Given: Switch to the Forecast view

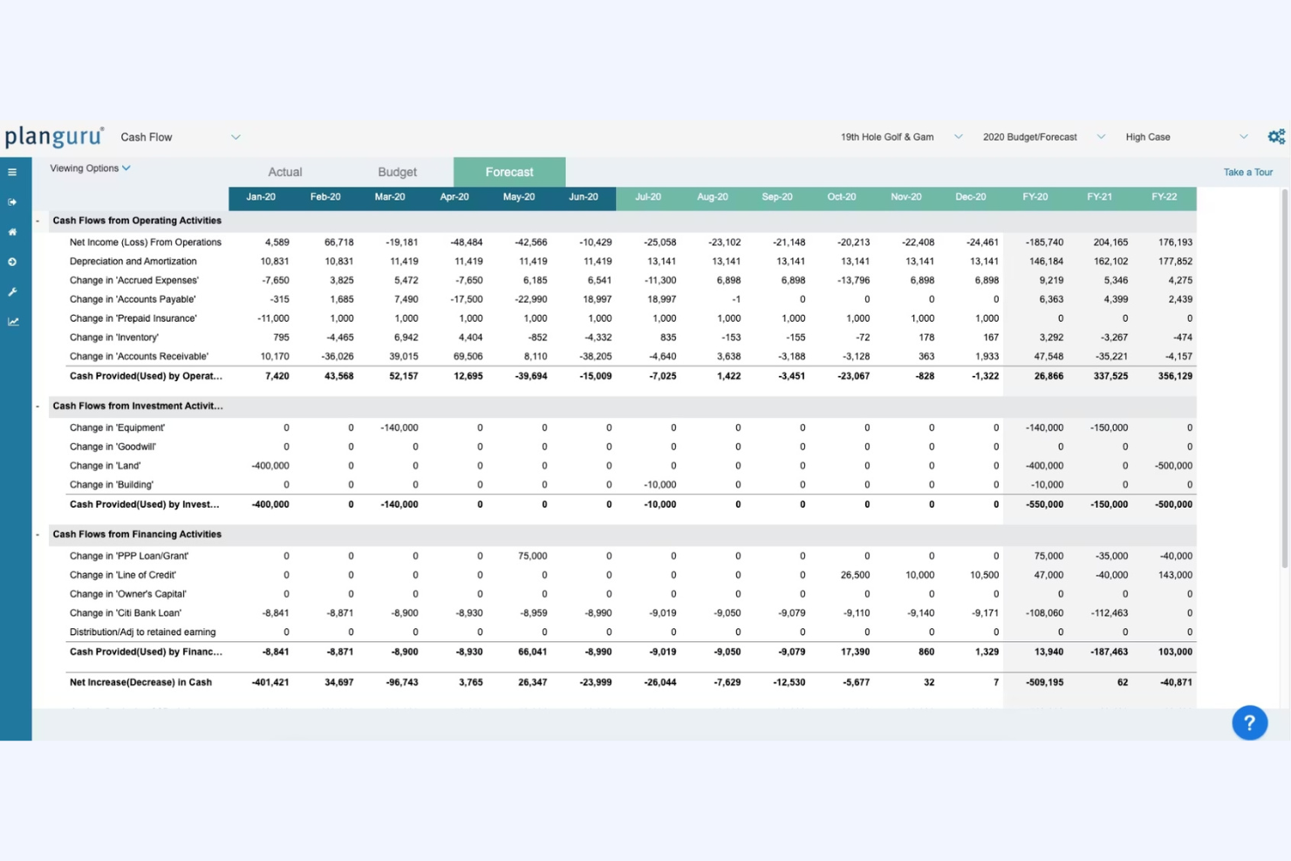Looking at the screenshot, I should (509, 172).
